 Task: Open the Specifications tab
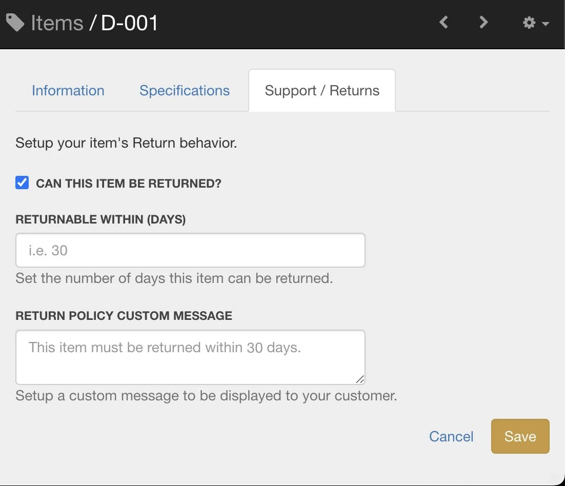point(185,91)
